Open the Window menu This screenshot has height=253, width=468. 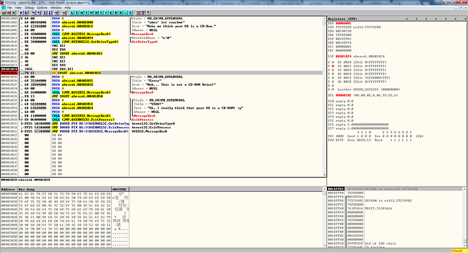pos(56,7)
